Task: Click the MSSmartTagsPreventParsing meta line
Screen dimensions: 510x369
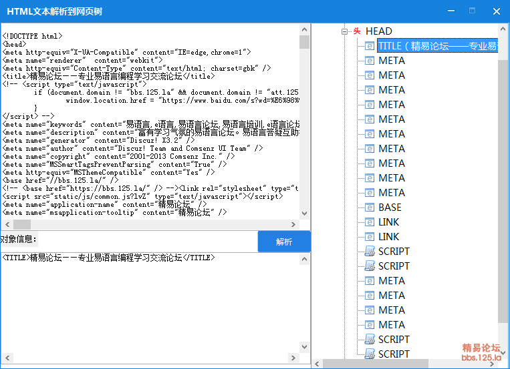Action: pos(114,164)
